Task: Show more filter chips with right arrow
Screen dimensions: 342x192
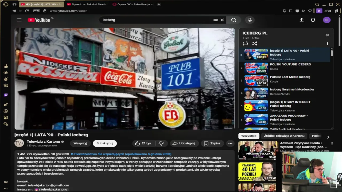Action: (328, 137)
